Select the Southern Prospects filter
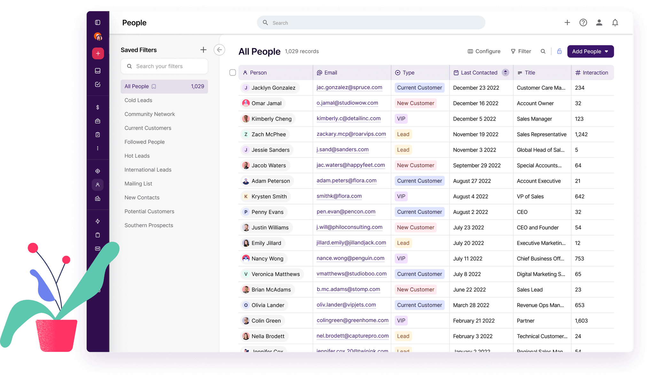 click(149, 225)
